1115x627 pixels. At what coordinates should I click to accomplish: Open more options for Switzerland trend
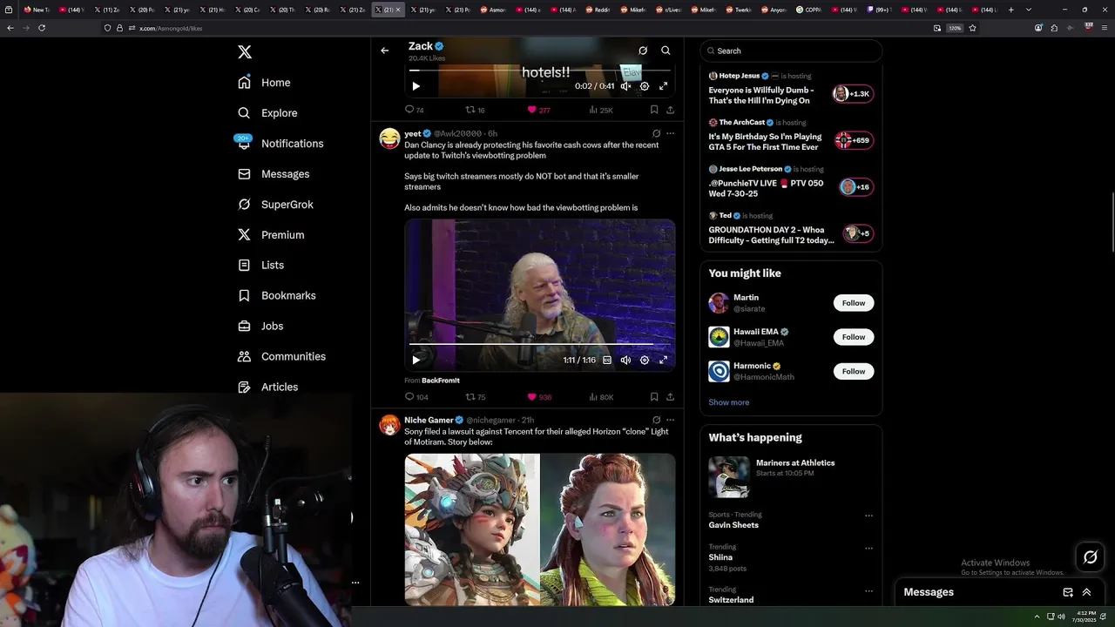[x=868, y=591]
